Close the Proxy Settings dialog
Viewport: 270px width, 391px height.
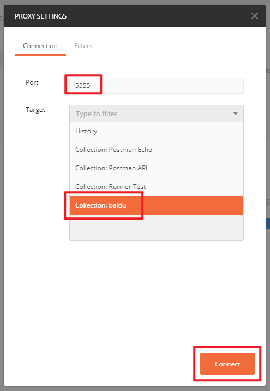[255, 16]
